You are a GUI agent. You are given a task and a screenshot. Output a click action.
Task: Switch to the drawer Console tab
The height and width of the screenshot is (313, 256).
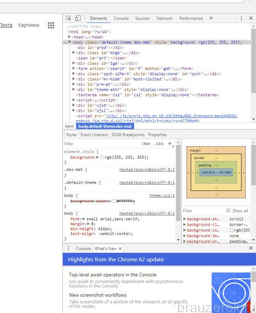point(83,248)
